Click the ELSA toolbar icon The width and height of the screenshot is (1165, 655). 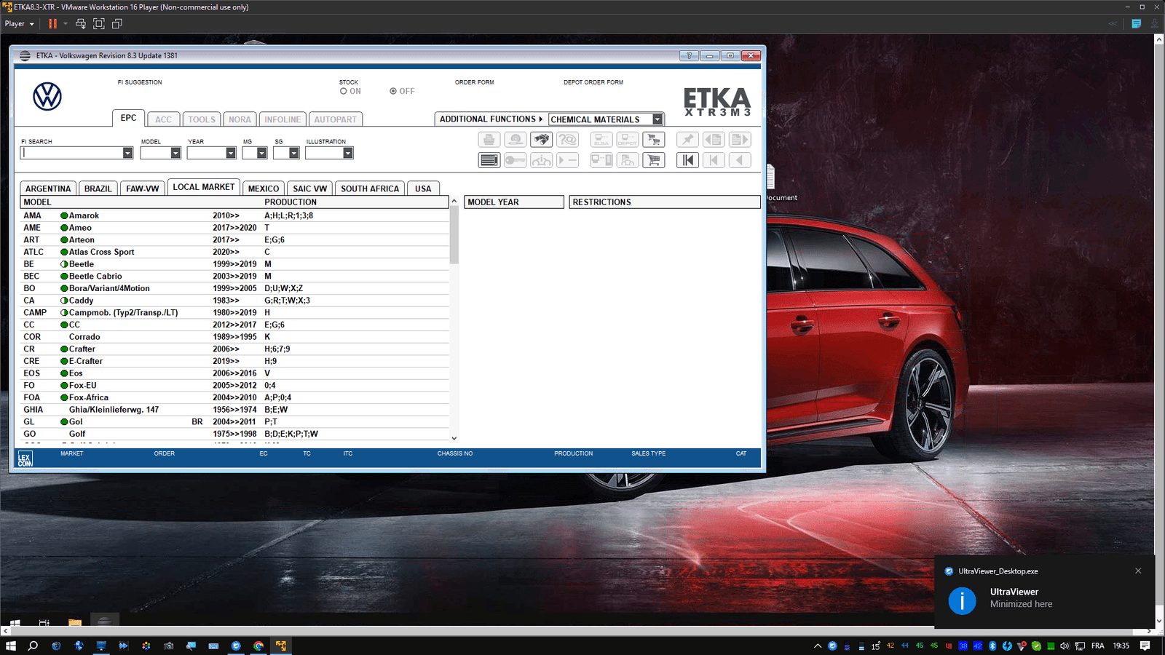click(x=601, y=140)
